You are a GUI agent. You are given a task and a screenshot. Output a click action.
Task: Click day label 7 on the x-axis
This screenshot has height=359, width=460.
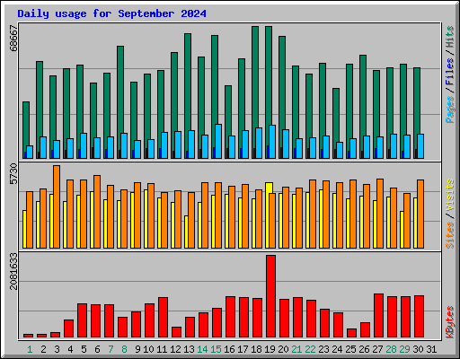(x=111, y=349)
